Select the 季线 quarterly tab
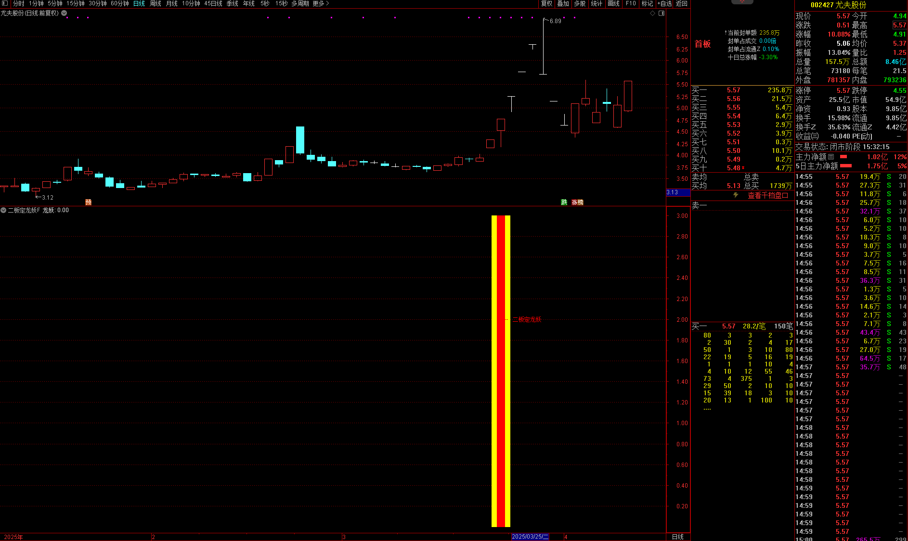This screenshot has height=541, width=908. coord(233,3)
